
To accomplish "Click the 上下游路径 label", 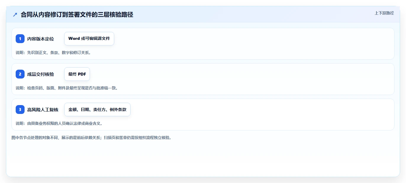I will 384,13.
